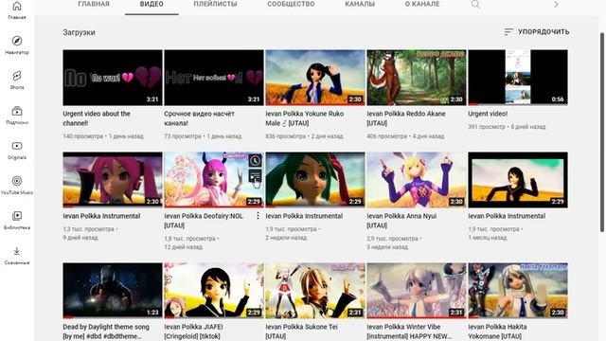
Task: Play the Yokune Ruko Male video thumbnail
Action: [x=315, y=78]
